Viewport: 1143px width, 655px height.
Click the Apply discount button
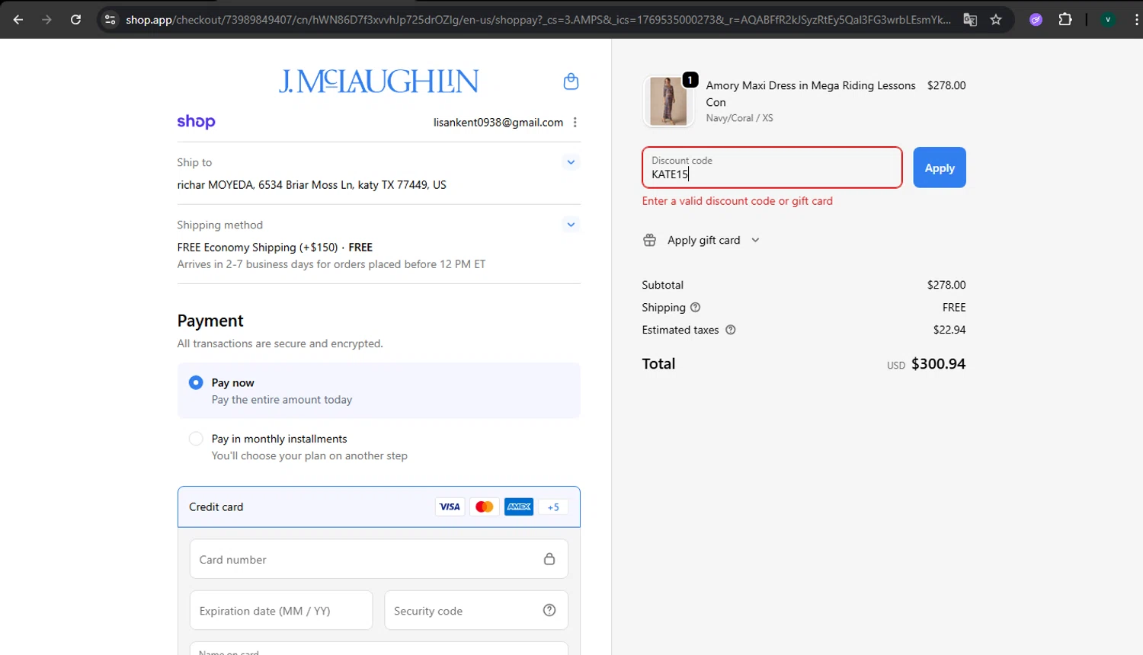pos(939,168)
